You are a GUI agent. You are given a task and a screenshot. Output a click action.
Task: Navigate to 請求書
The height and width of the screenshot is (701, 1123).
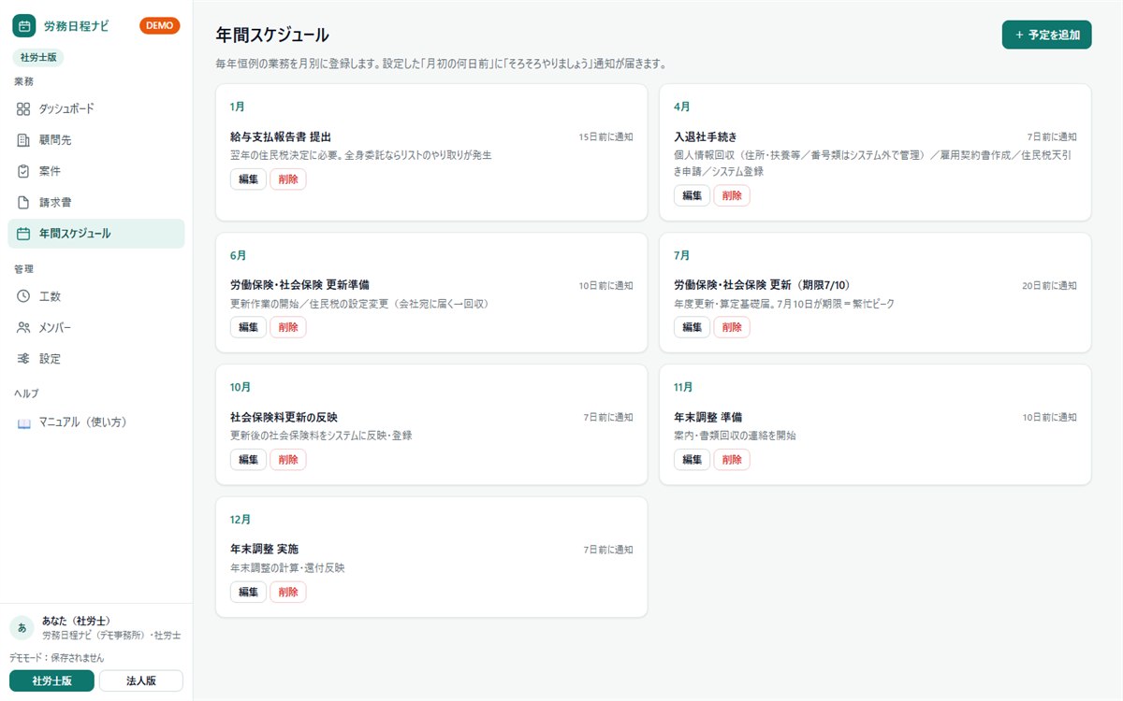tap(96, 203)
